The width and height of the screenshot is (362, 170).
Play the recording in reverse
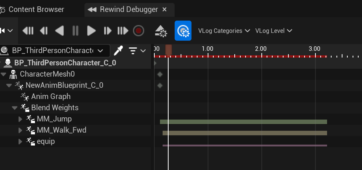point(59,31)
